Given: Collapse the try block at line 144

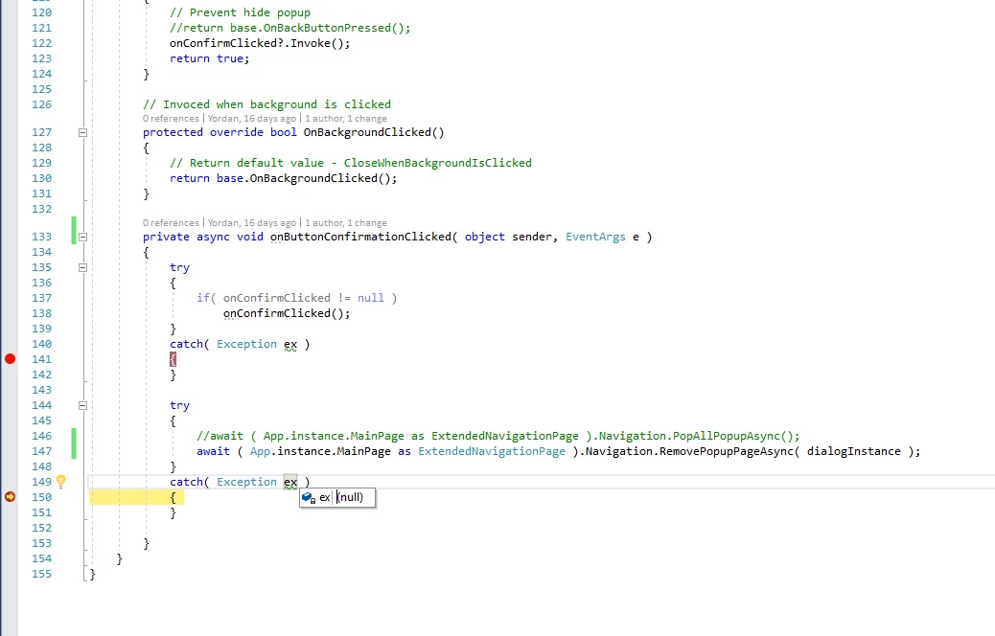Looking at the screenshot, I should coord(82,405).
